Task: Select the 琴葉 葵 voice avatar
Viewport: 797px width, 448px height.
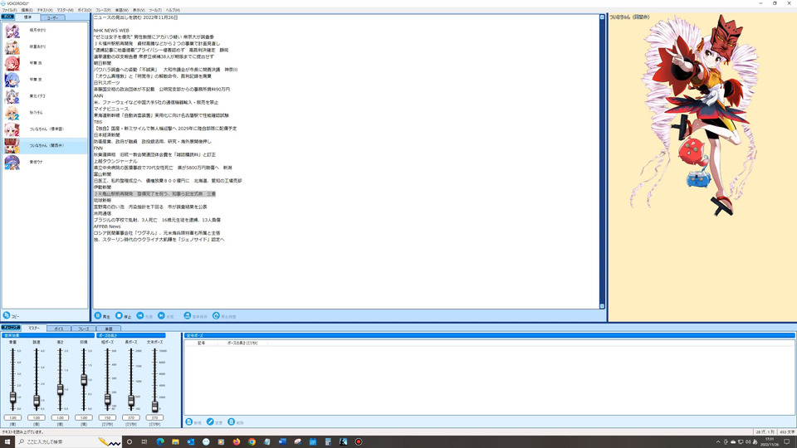Action: (12, 80)
